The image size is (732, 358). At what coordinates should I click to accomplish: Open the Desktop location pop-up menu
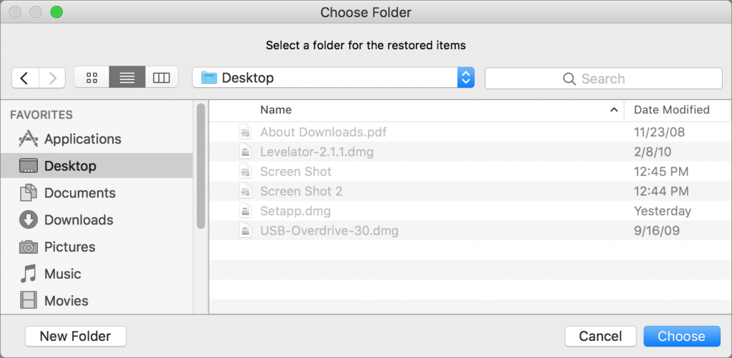333,78
